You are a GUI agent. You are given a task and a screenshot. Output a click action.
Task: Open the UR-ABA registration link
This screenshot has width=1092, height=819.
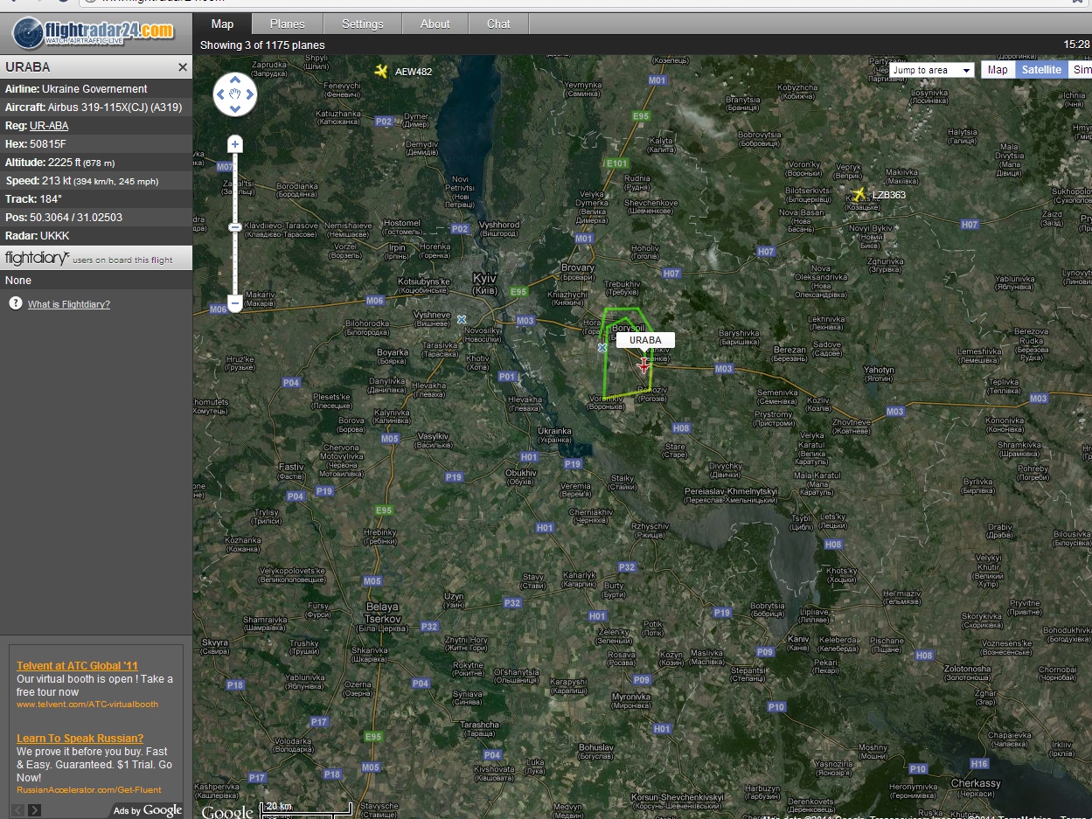click(49, 126)
